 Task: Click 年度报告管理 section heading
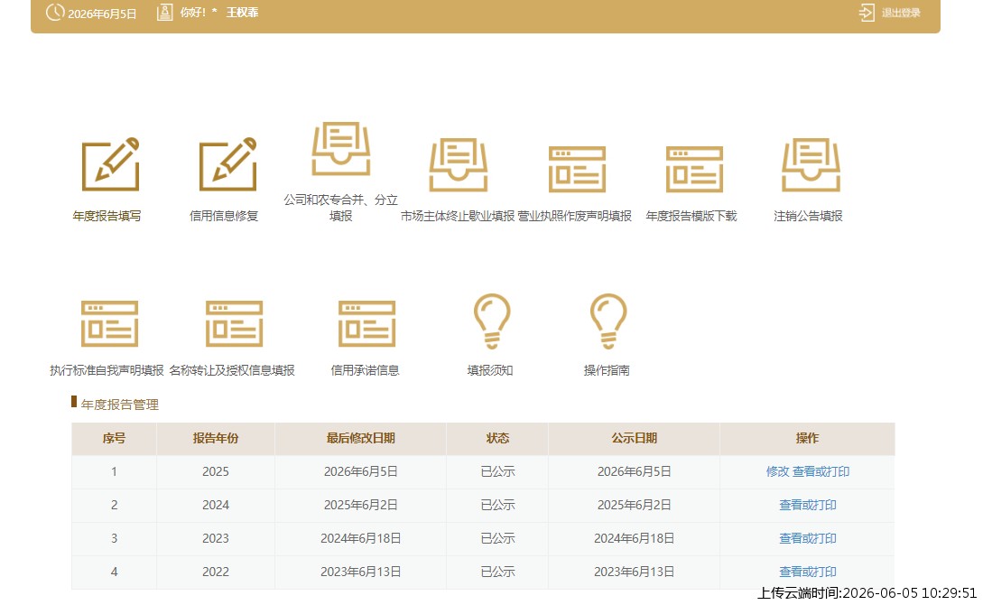(120, 405)
